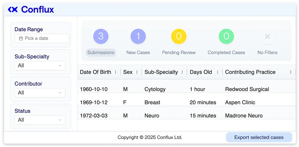299x147 pixels.
Task: Open Sub-Specialty column options menu
Action: pyautogui.click(x=182, y=72)
